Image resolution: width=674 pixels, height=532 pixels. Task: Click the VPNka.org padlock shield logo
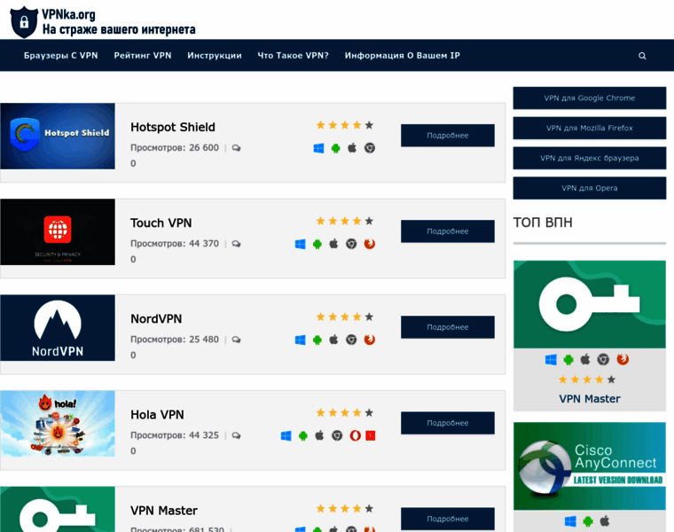pos(24,22)
